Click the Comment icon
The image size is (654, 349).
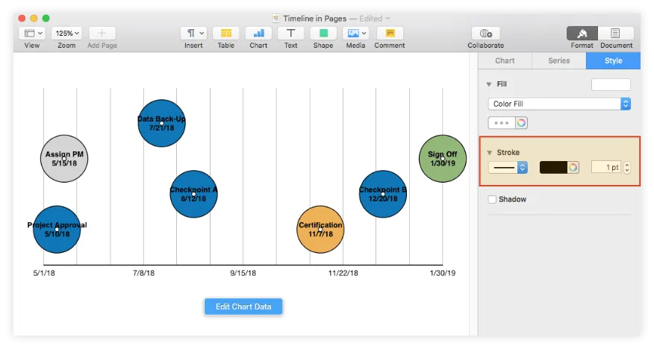point(390,34)
